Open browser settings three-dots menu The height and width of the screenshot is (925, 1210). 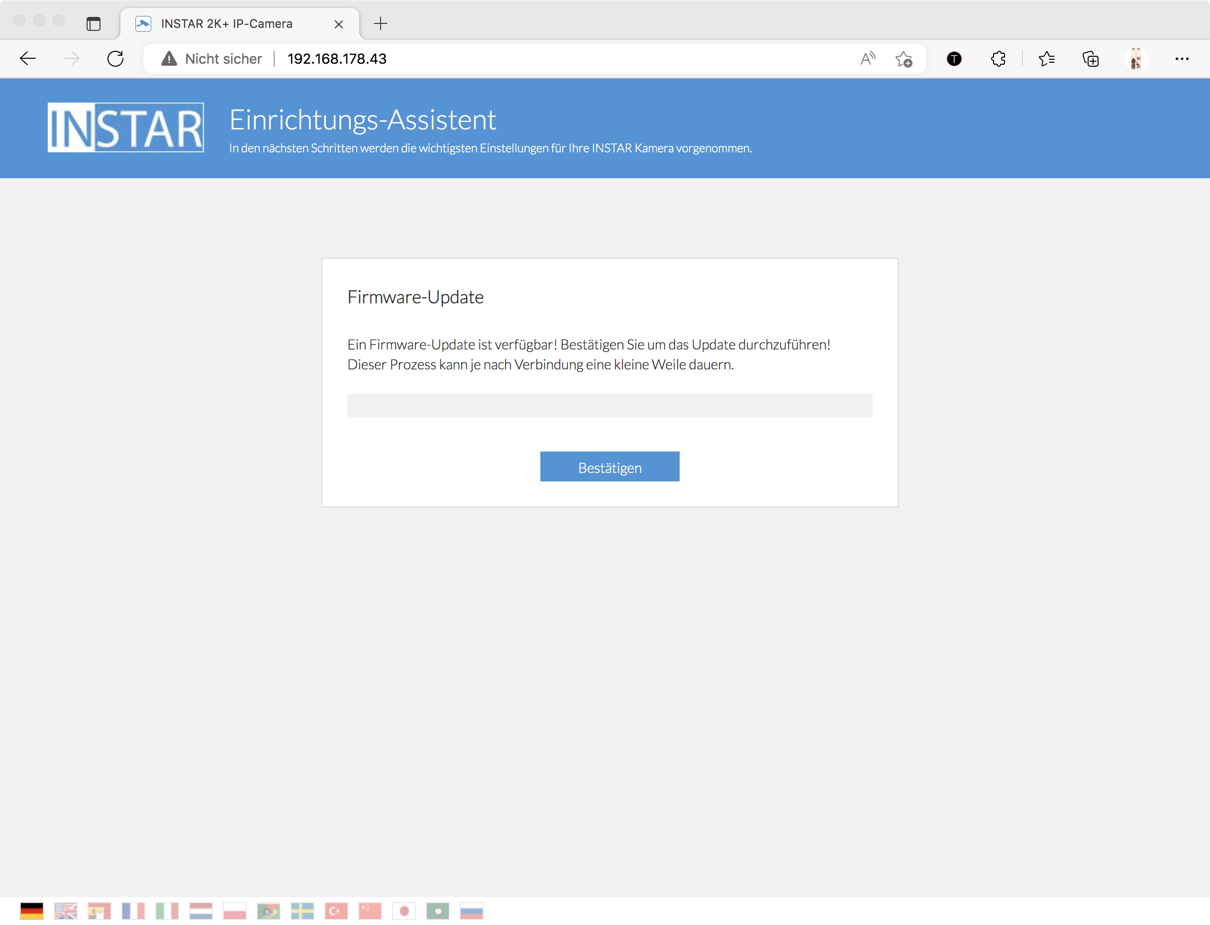tap(1181, 58)
